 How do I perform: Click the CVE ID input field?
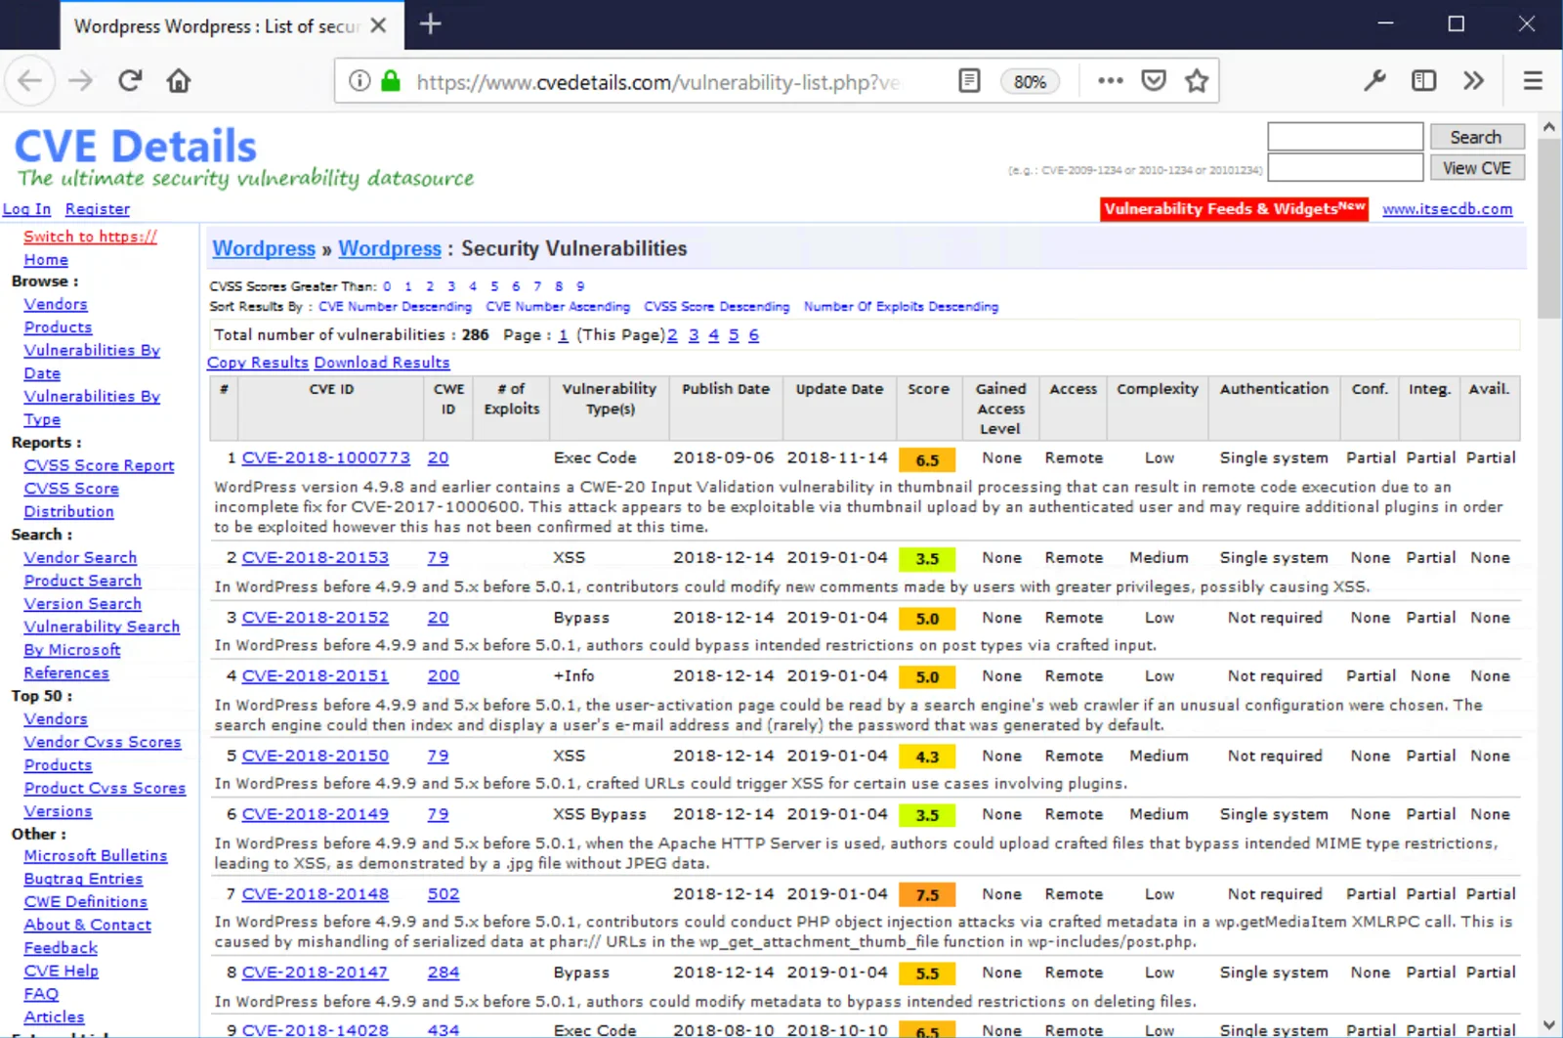tap(1345, 168)
